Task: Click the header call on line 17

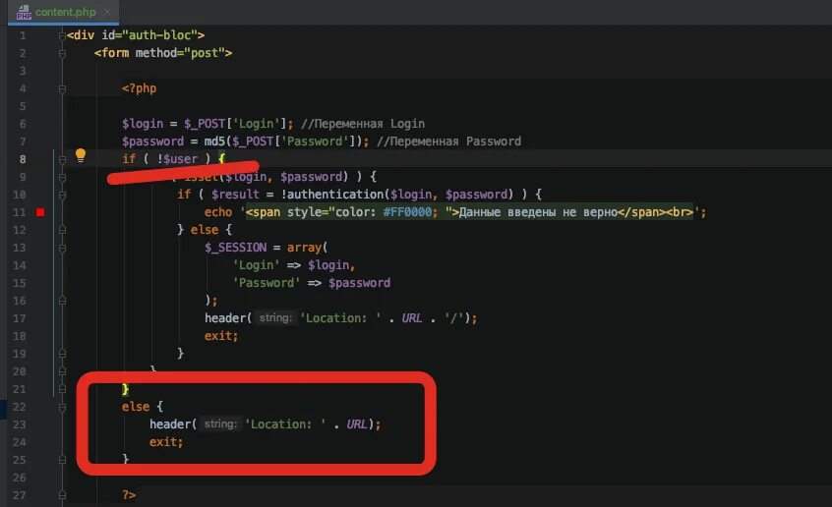Action: click(x=225, y=317)
